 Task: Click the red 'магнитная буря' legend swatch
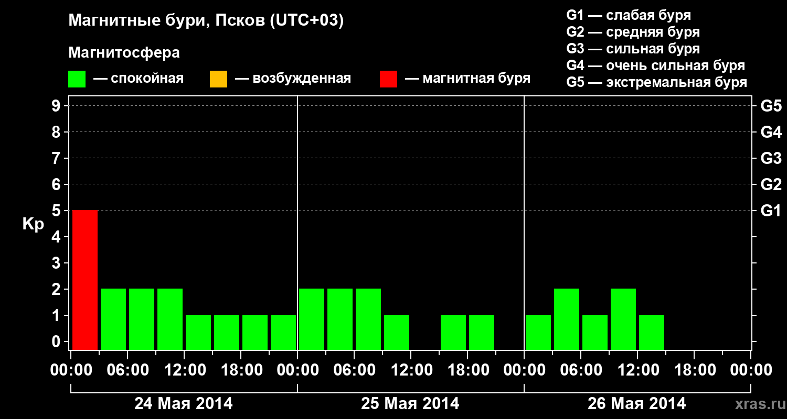pyautogui.click(x=388, y=79)
